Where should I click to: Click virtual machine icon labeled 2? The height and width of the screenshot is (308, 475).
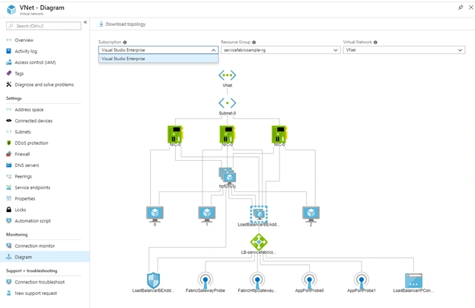pyautogui.click(x=311, y=214)
